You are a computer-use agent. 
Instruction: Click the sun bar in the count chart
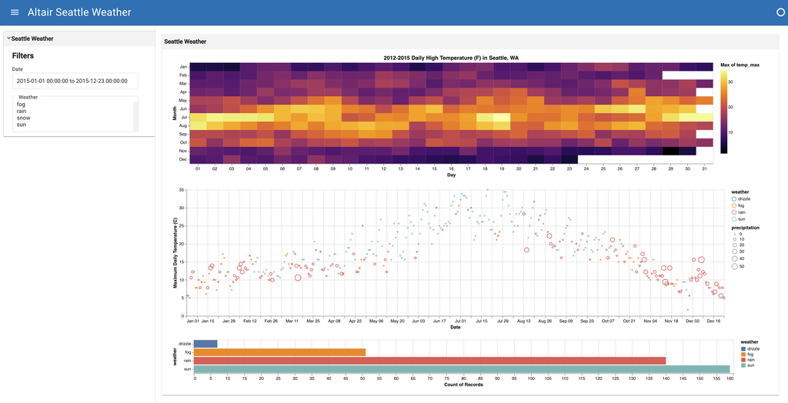click(462, 369)
